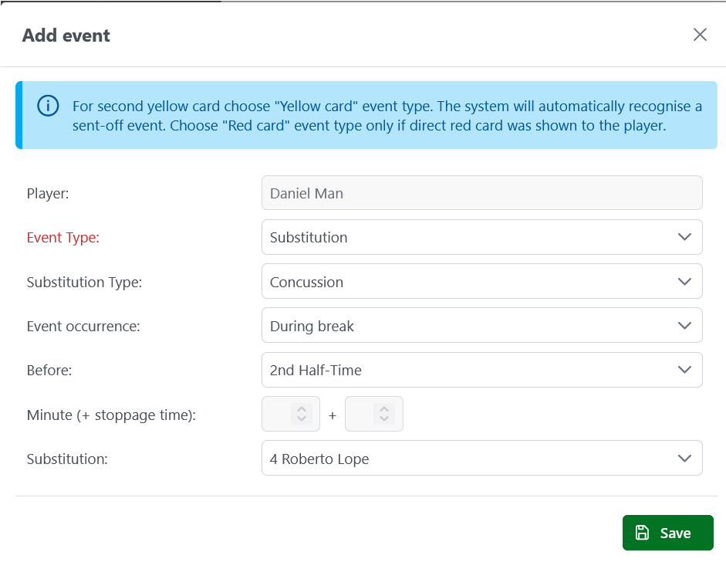Click the chevron on the Event Type field

(x=684, y=237)
